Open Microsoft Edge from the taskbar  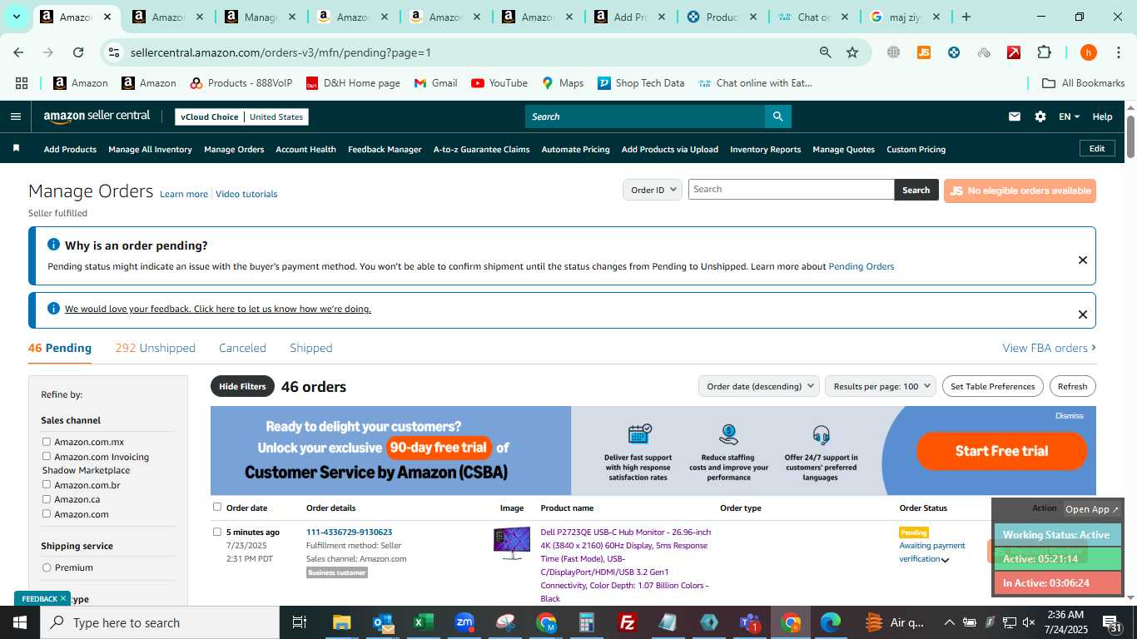(x=831, y=622)
